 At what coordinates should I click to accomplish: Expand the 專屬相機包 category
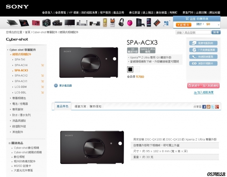10,98
